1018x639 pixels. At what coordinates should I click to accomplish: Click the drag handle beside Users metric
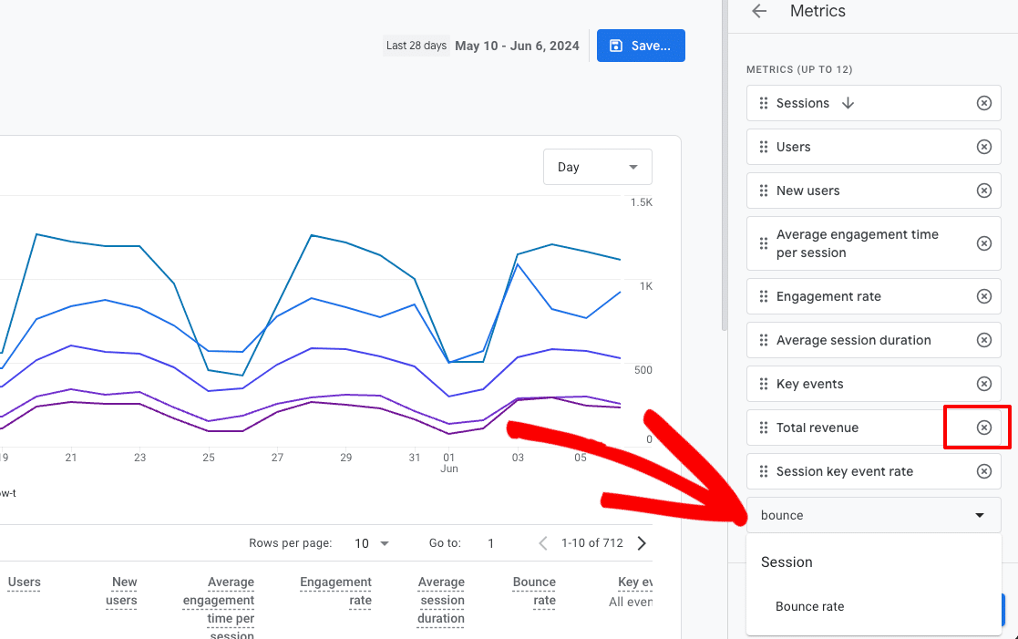[766, 147]
